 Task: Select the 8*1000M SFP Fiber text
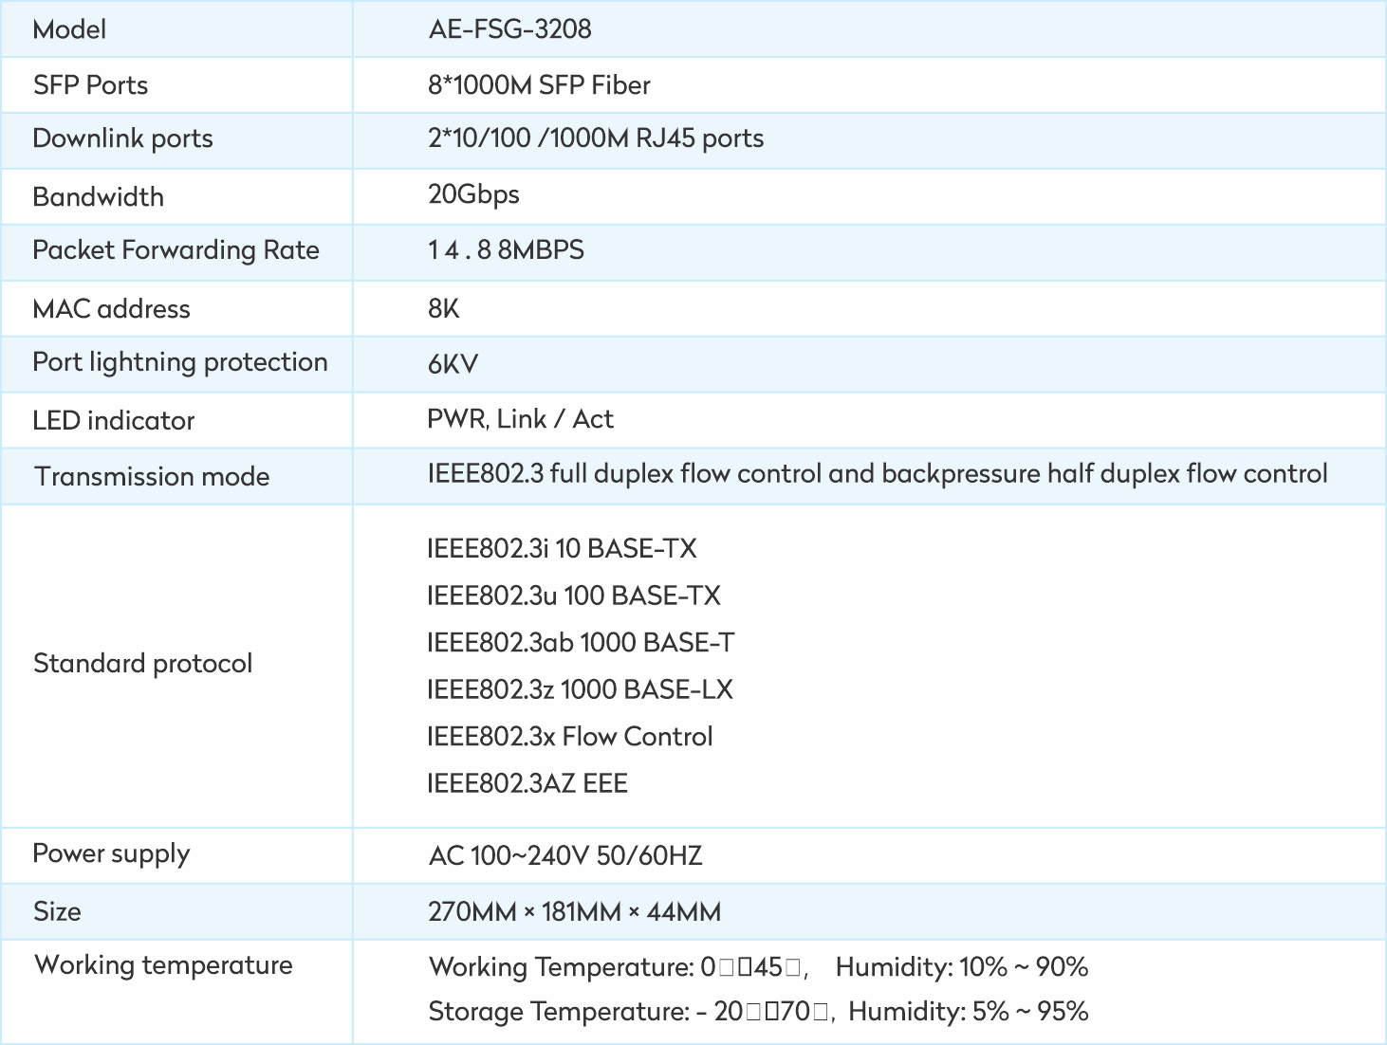(x=539, y=85)
